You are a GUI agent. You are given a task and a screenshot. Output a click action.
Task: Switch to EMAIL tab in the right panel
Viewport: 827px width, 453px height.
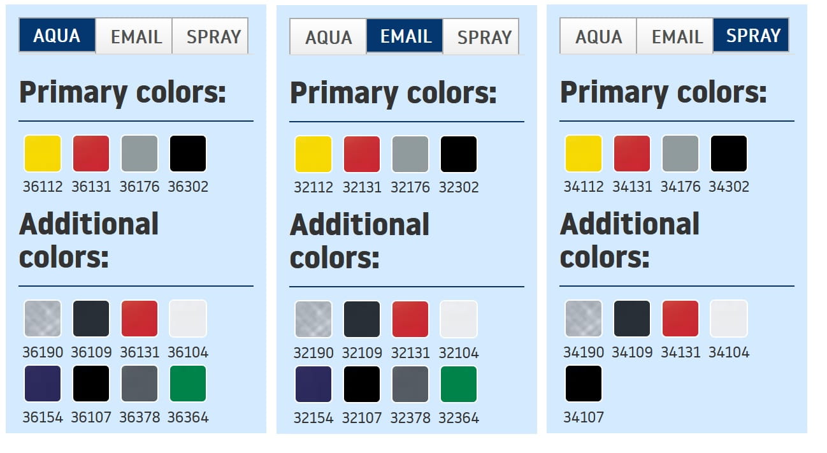(677, 36)
